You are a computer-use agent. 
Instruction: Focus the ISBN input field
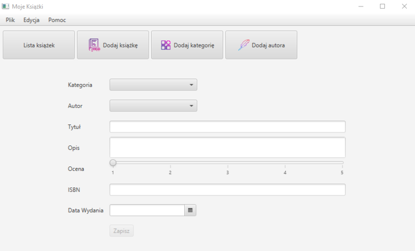[x=227, y=190]
